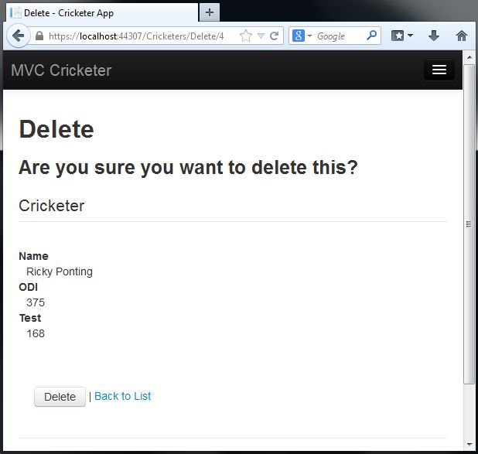Click the browser back arrow button
The image size is (478, 454).
click(19, 36)
